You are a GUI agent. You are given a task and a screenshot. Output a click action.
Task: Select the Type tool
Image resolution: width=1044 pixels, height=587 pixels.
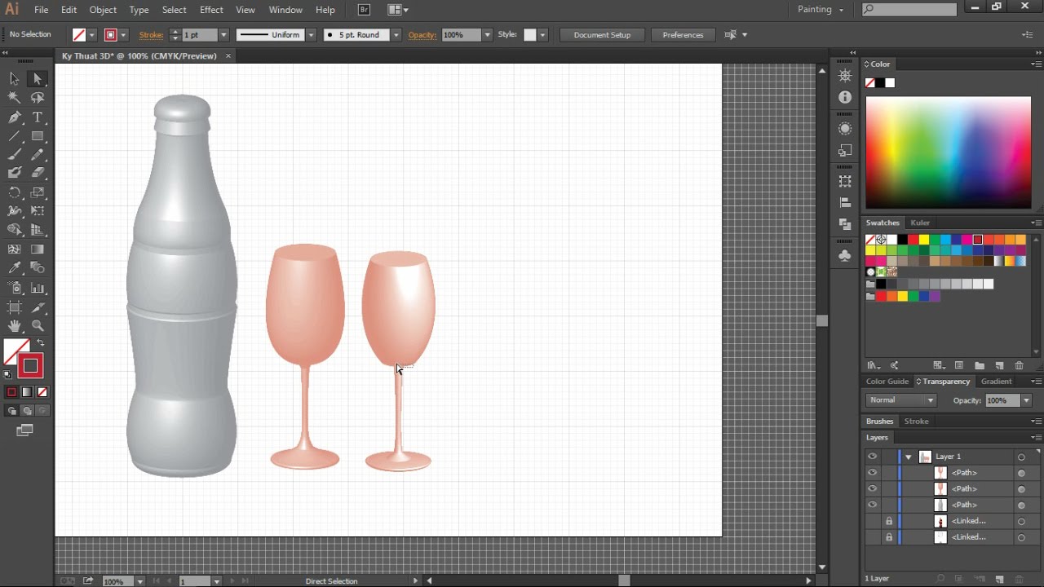[38, 117]
